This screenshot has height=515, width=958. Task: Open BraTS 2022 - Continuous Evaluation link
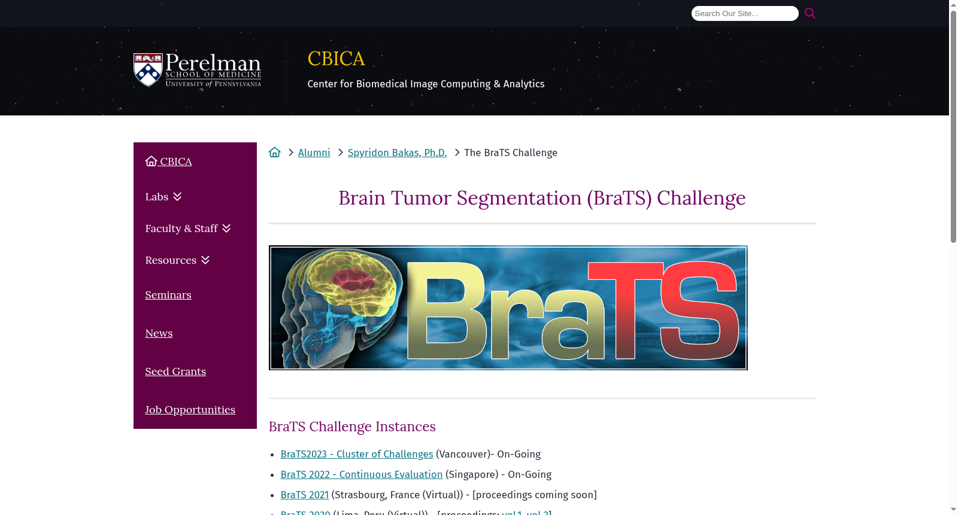click(362, 474)
